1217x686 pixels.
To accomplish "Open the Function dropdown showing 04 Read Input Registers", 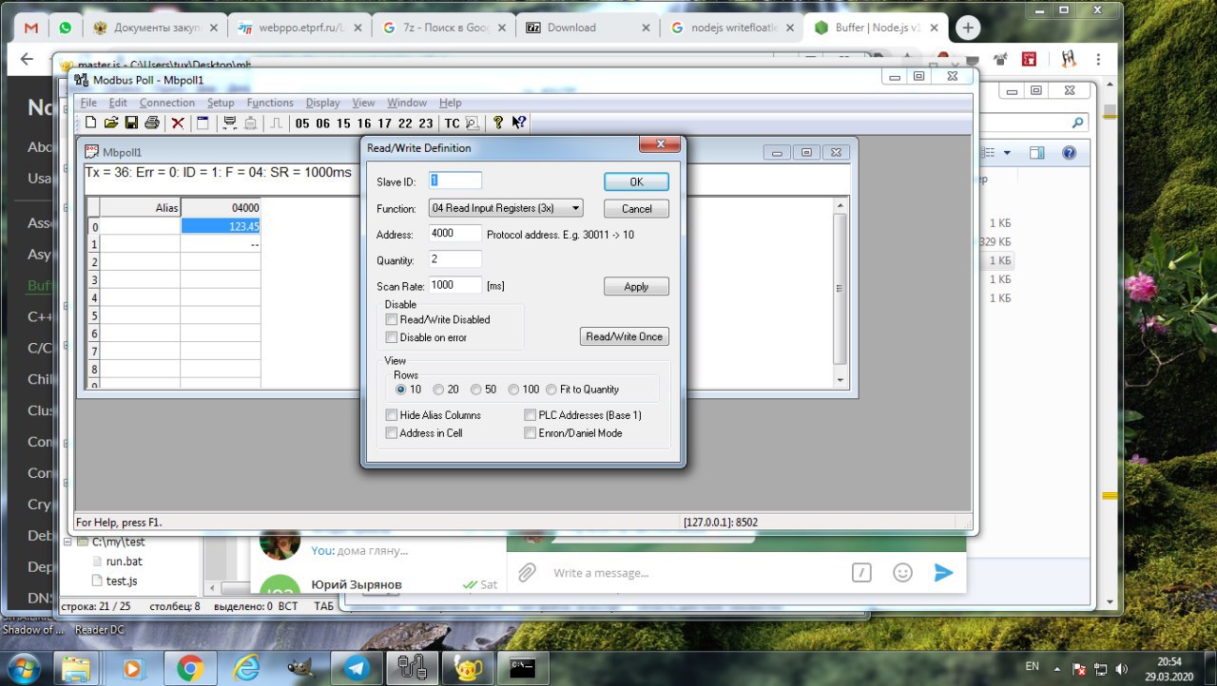I will point(506,208).
